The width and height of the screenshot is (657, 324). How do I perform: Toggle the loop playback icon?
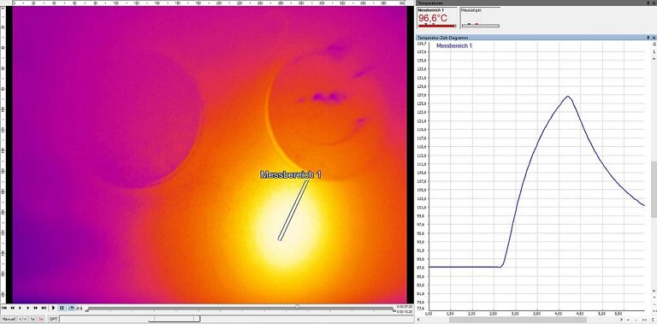(71, 308)
